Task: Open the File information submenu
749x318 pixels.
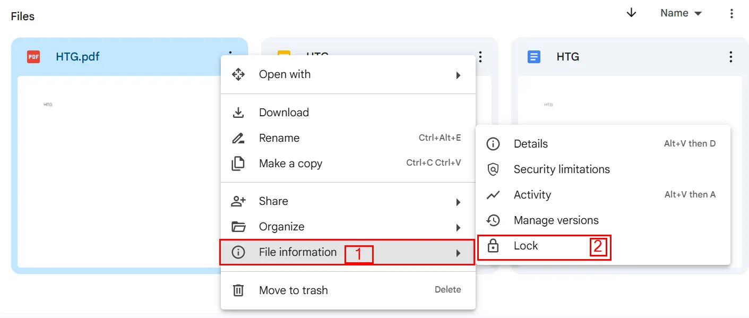Action: click(297, 252)
